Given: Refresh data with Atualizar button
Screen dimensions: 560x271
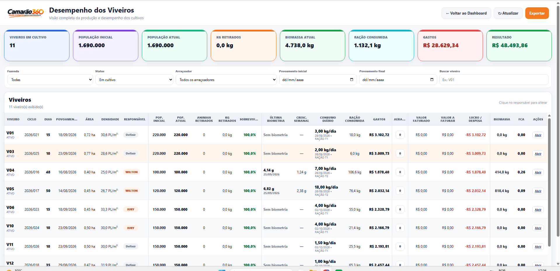Looking at the screenshot, I should click(508, 13).
